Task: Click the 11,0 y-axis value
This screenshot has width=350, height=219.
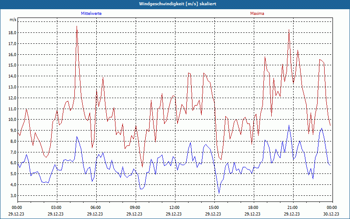Action: (x=13, y=109)
